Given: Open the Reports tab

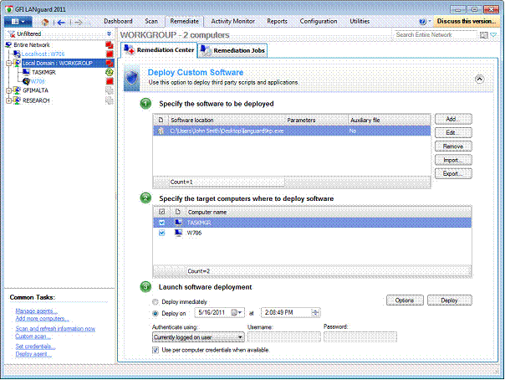Looking at the screenshot, I should click(277, 21).
